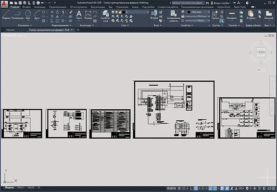Screen dimensions: 277x192
Task: Select the Круг circle tool
Action: (x=28, y=14)
